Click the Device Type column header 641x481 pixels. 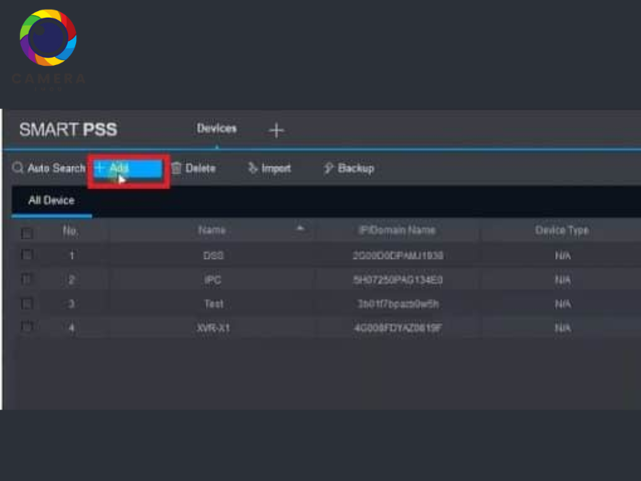[x=561, y=230]
